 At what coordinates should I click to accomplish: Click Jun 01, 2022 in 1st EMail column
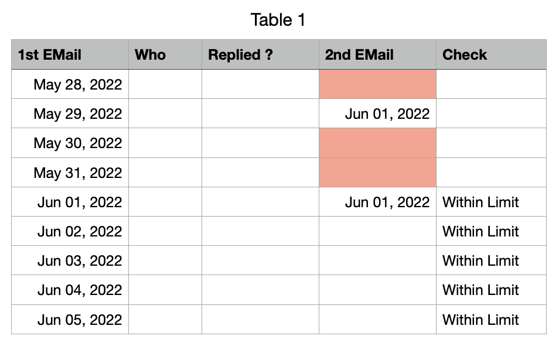(79, 203)
